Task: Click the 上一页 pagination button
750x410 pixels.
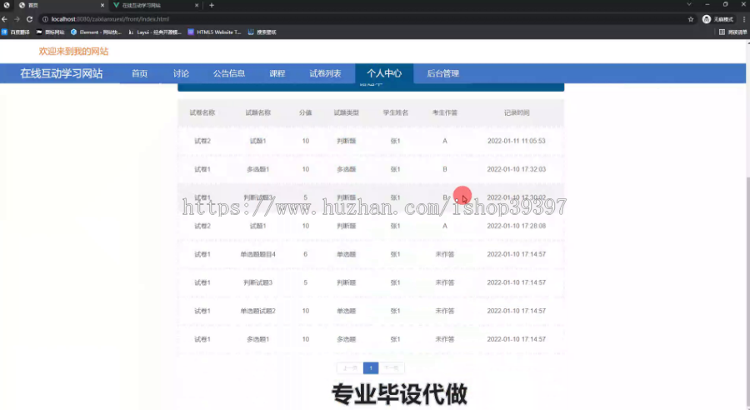Action: click(x=350, y=367)
